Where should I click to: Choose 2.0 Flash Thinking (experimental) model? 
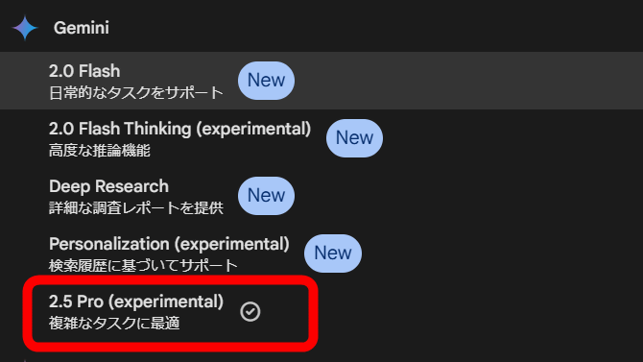pos(321,138)
